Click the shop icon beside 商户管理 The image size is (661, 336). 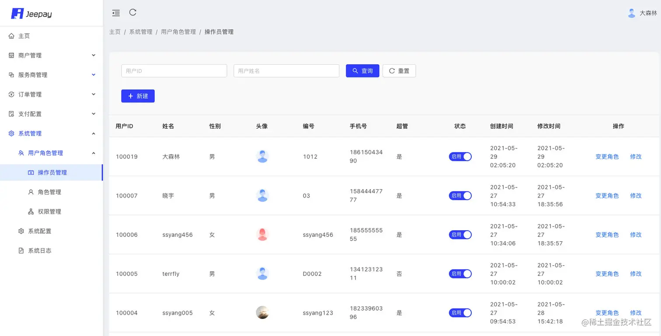(x=12, y=55)
